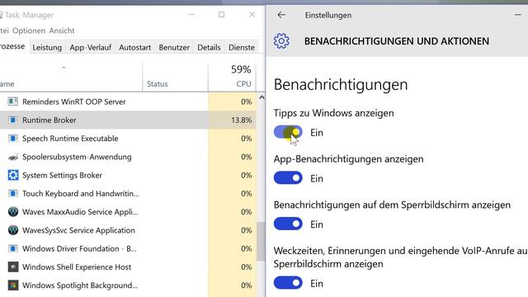Click the Spoolersubsystem-Anwendung printer icon

[x=13, y=157]
